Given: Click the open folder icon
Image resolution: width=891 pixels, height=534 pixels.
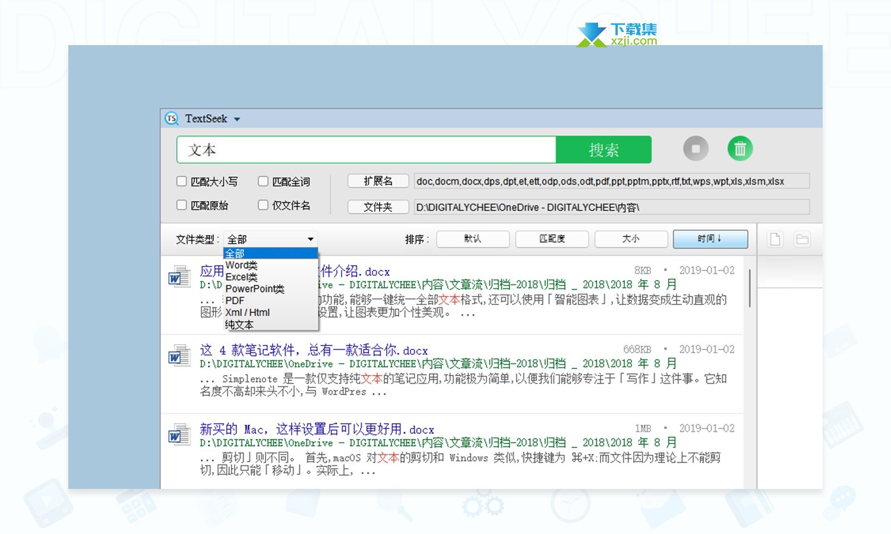Looking at the screenshot, I should point(802,239).
